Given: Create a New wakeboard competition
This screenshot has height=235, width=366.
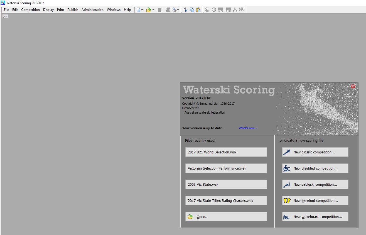Looking at the screenshot, I should pos(315,217).
